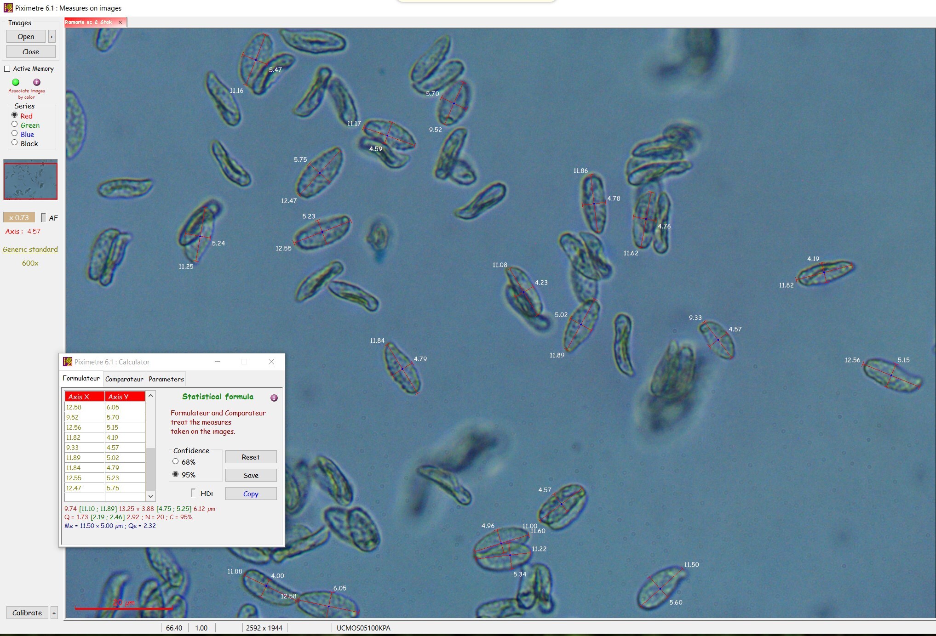Click the info icon beside Statistical formula

pyautogui.click(x=274, y=398)
